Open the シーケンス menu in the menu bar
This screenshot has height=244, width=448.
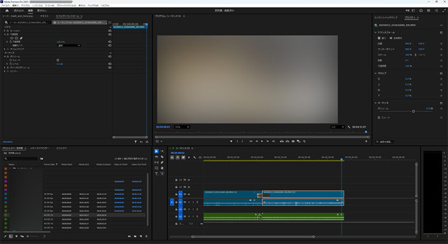pyautogui.click(x=37, y=5)
